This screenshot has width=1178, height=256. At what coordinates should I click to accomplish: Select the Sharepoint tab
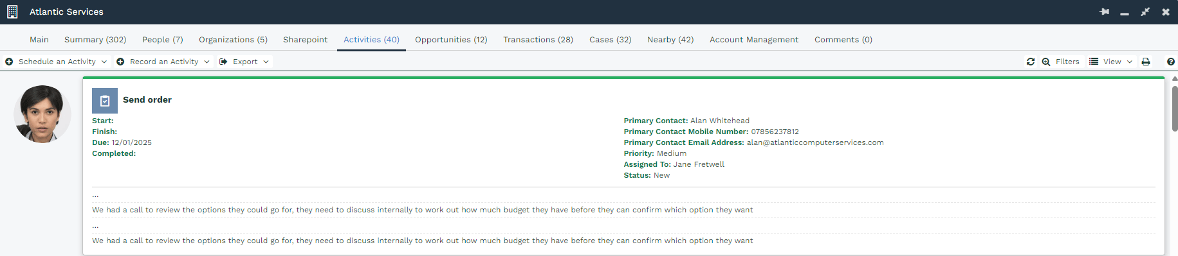pyautogui.click(x=305, y=40)
